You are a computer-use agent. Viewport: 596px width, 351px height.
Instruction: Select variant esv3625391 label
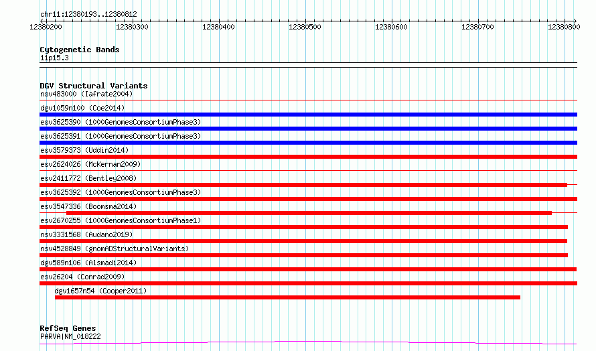[121, 136]
